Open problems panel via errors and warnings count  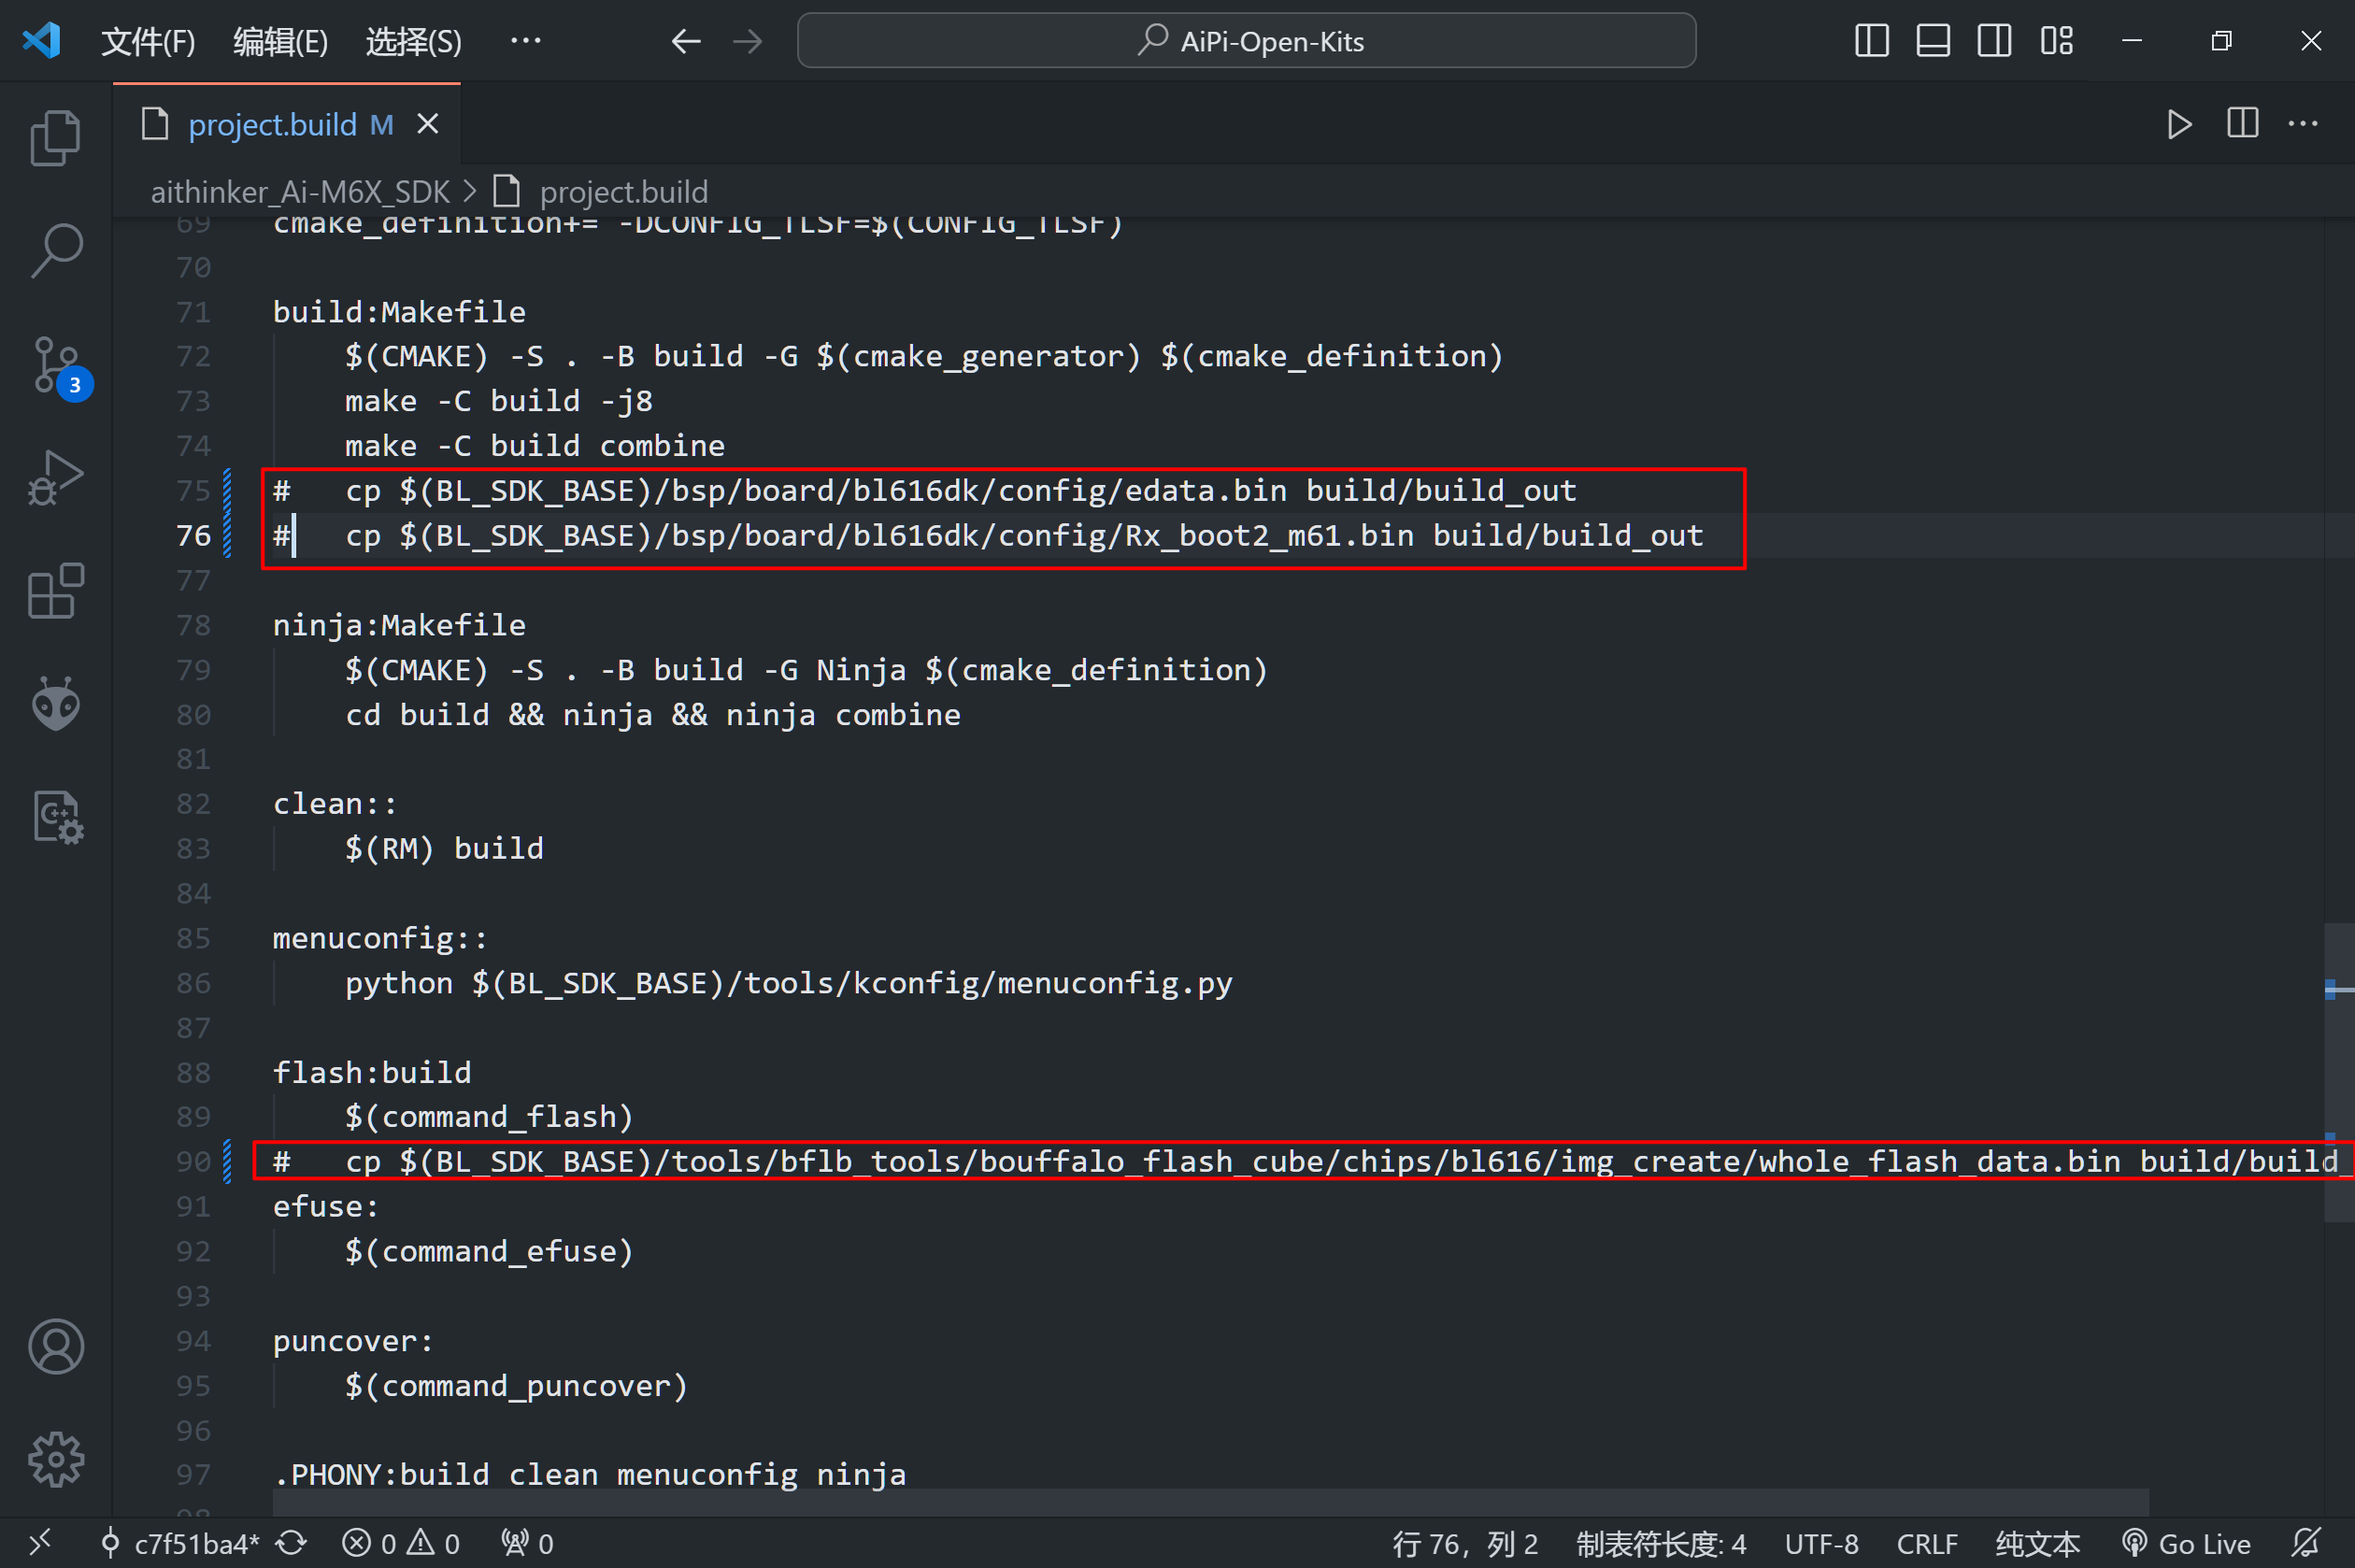click(400, 1543)
